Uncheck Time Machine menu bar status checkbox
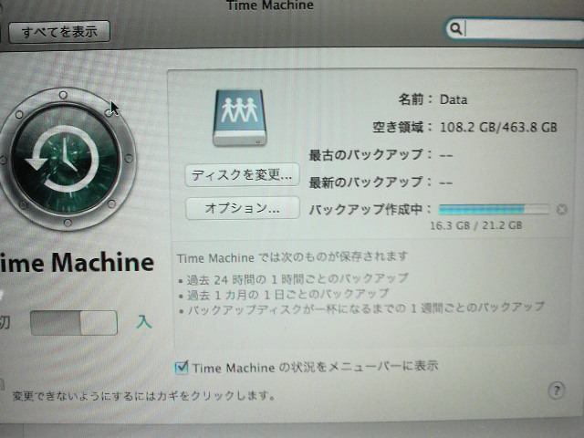 (182, 367)
